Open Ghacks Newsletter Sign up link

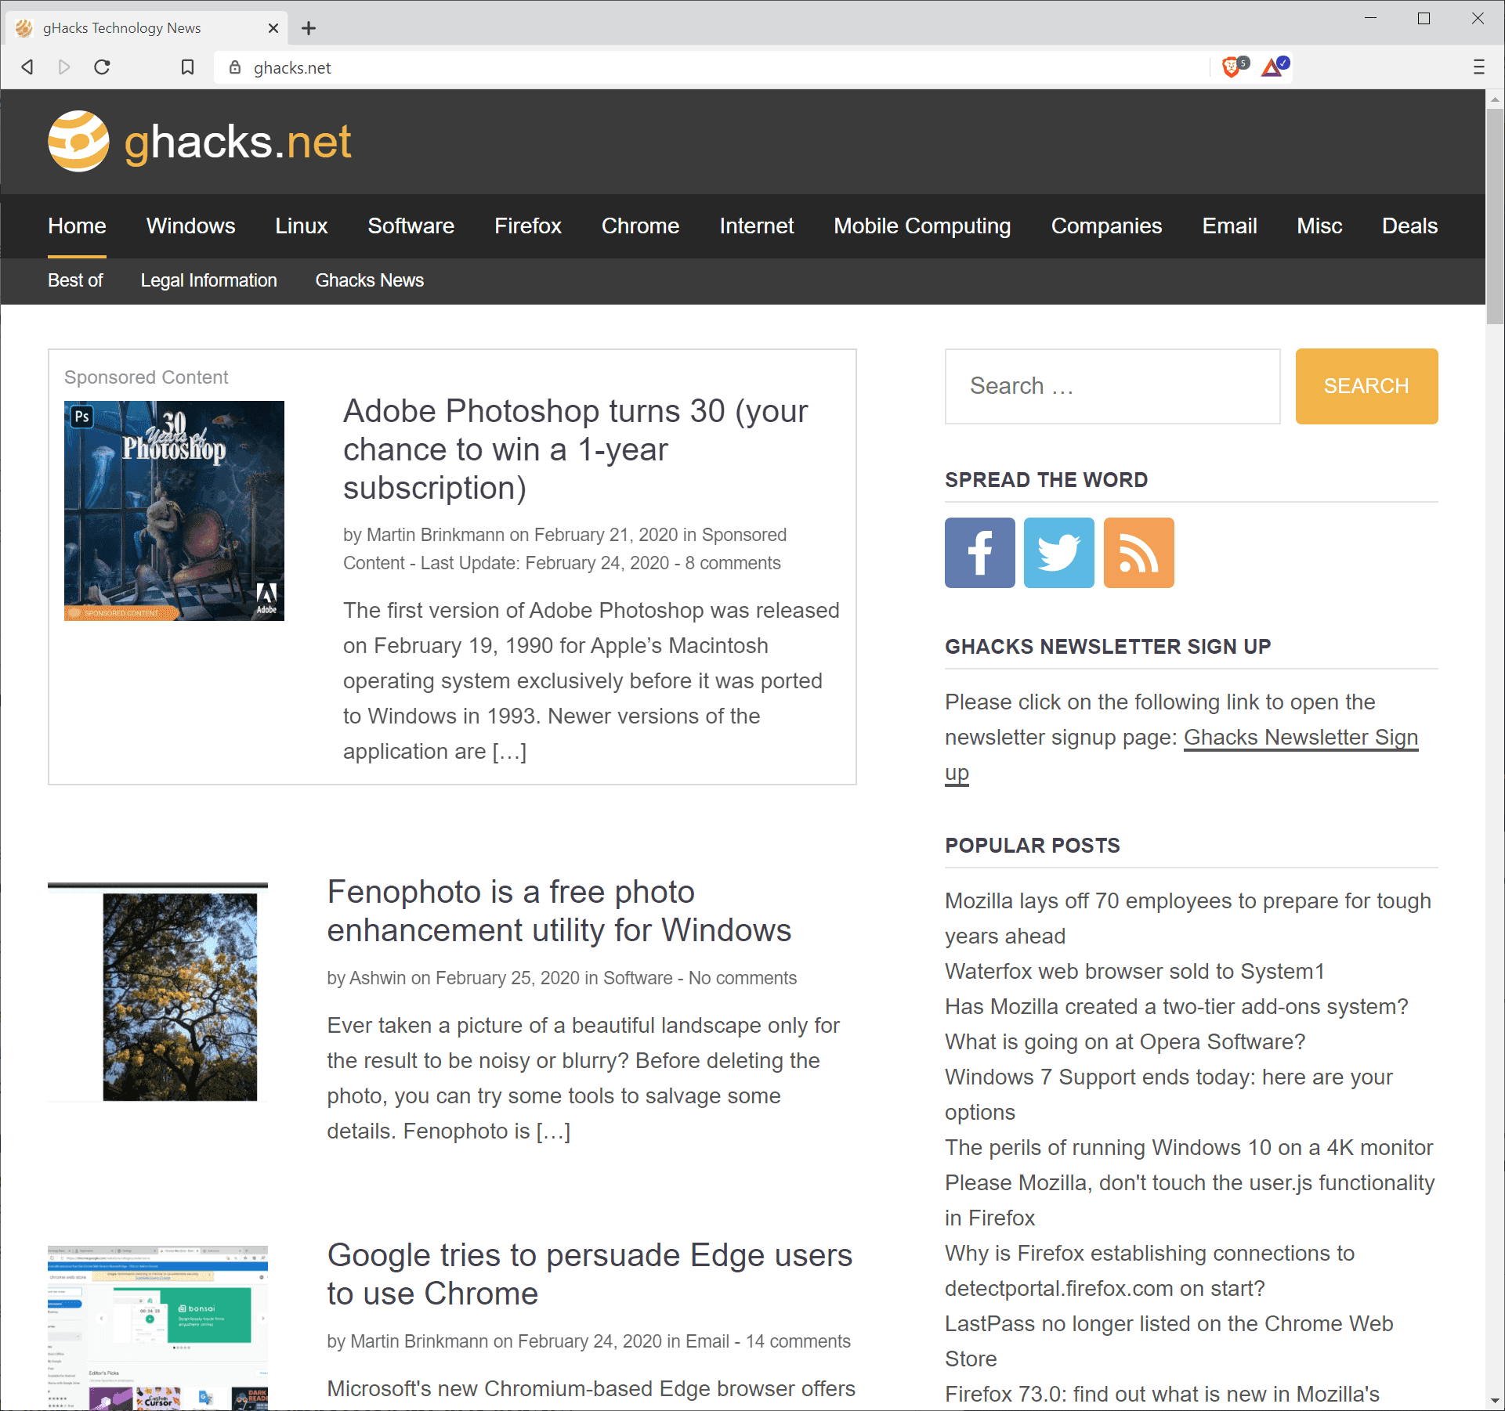[1301, 737]
